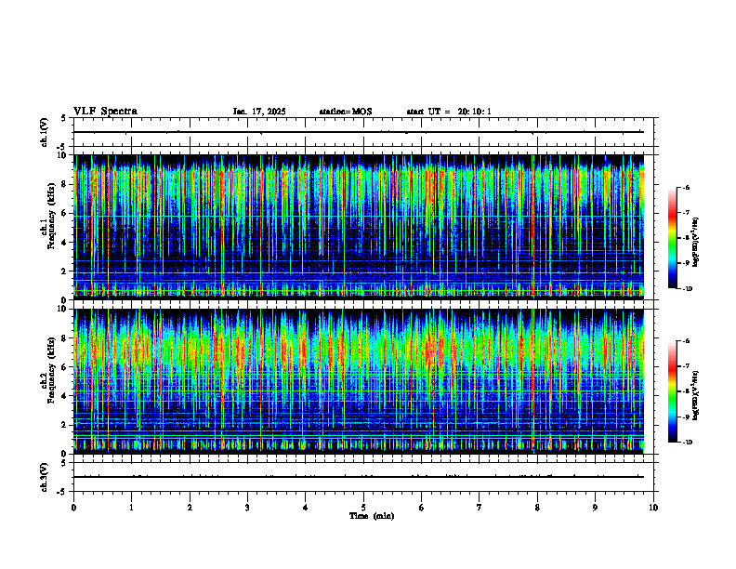736x569 pixels.
Task: Click the "-6" label on ch.1 color bar
Action: pyautogui.click(x=686, y=188)
